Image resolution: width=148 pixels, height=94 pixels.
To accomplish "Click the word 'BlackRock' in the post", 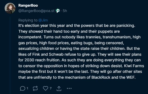I will coord(101,77).
